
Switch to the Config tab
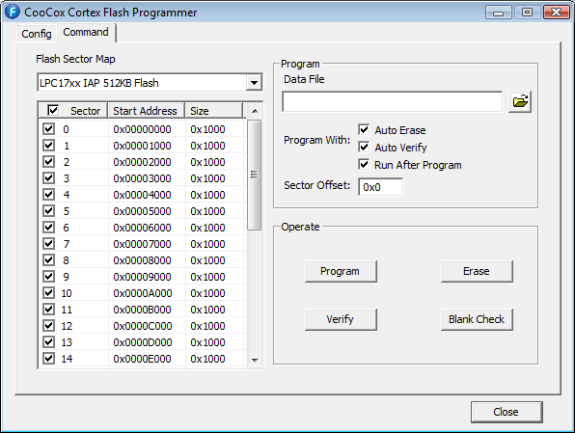coord(37,34)
